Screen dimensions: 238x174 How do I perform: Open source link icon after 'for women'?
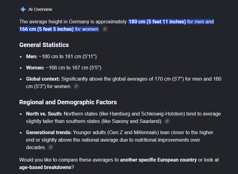(105, 29)
